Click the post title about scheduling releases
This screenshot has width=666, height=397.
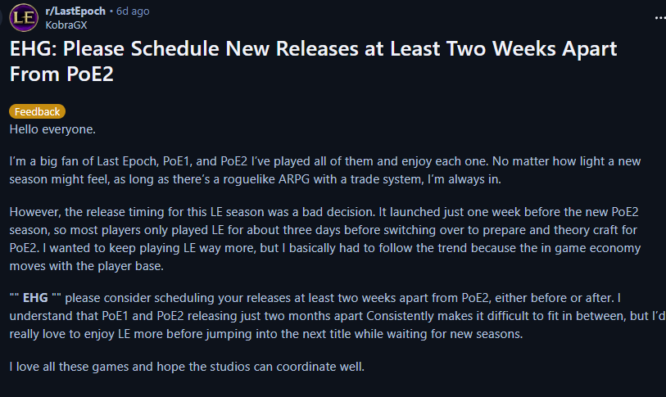[x=313, y=61]
